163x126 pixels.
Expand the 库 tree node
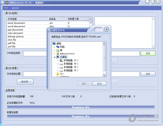54,51
